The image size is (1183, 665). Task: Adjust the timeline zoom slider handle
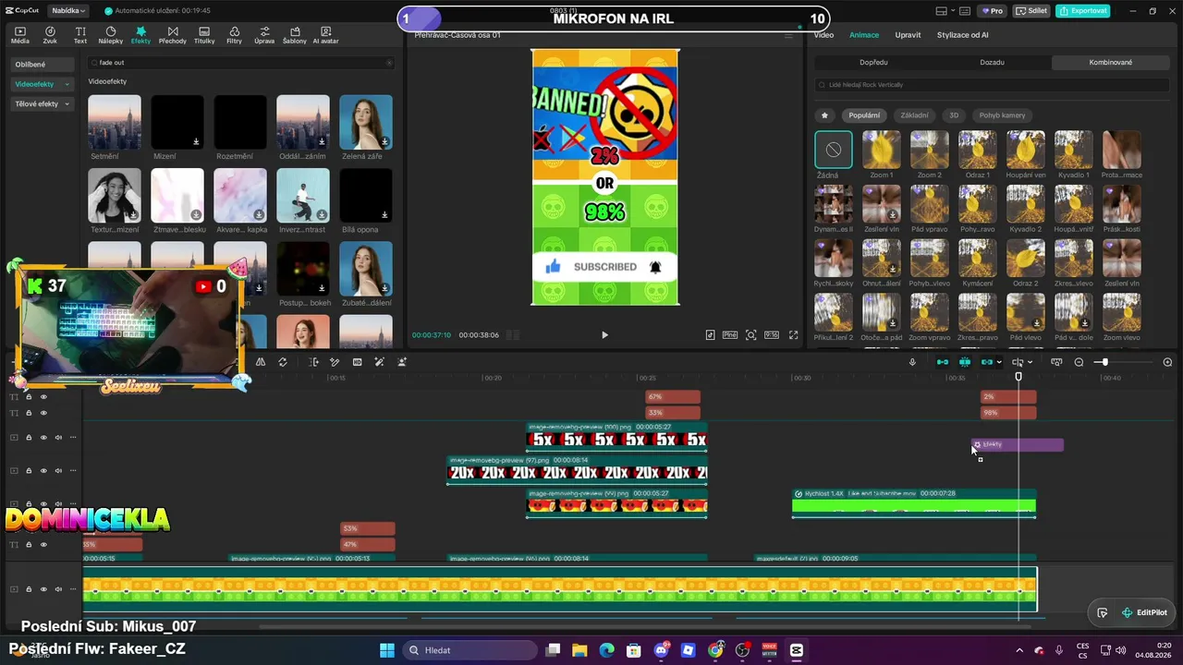[1104, 362]
